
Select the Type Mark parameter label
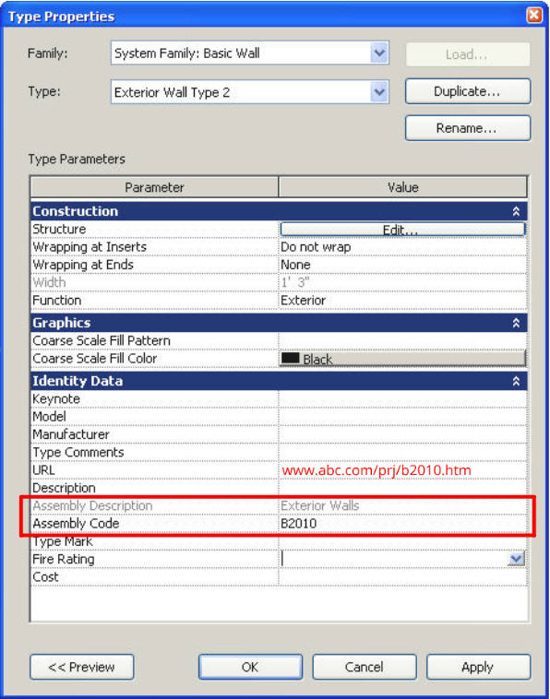coord(63,541)
